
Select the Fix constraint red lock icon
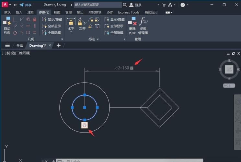[34, 19]
